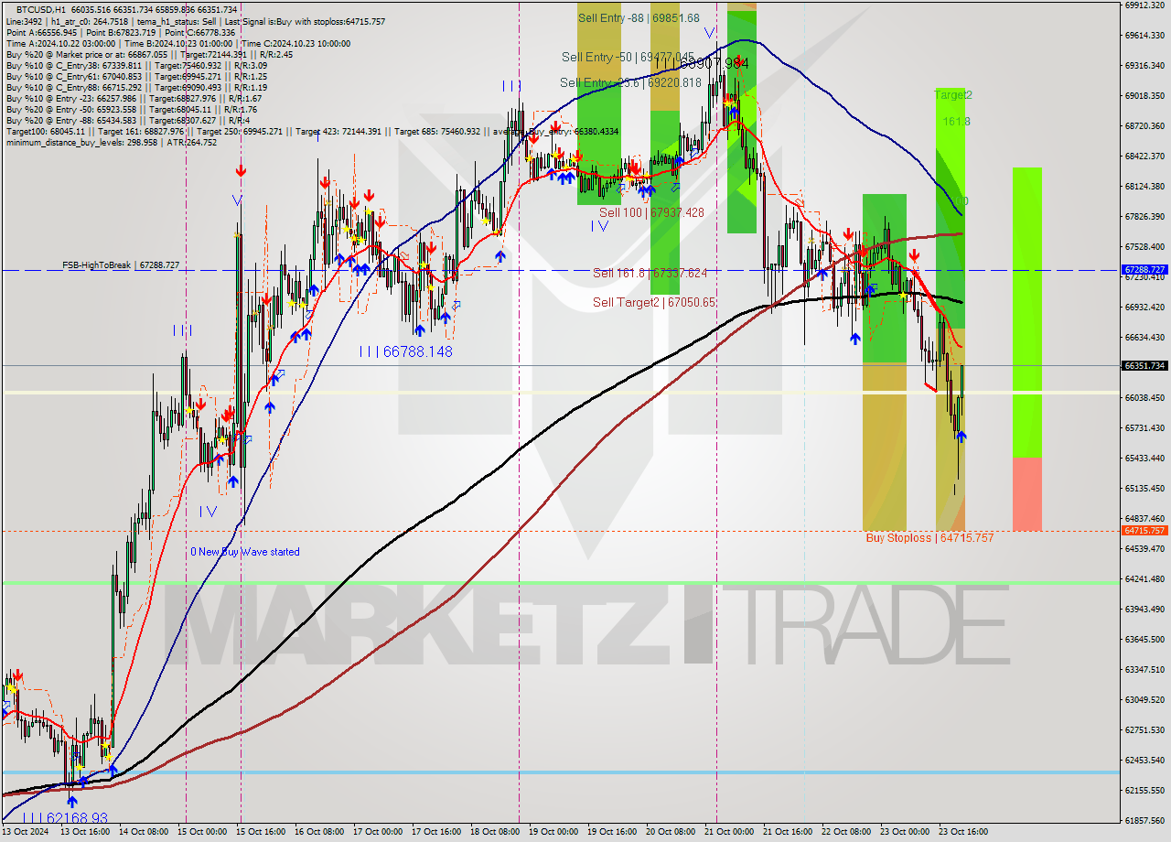The height and width of the screenshot is (842, 1171).
Task: Click the '13 Oct 2024' time axis label
Action: pos(27,832)
